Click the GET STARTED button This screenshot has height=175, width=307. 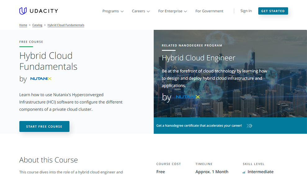point(273,11)
